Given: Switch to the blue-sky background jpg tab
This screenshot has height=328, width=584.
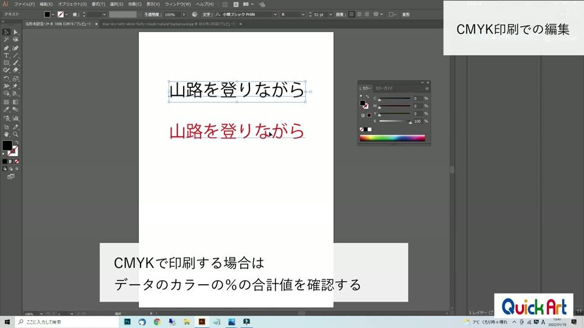Looking at the screenshot, I should (169, 24).
